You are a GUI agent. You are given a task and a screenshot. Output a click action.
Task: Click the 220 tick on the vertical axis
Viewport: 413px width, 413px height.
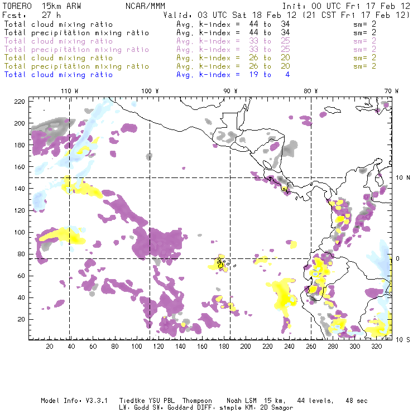tap(20, 101)
